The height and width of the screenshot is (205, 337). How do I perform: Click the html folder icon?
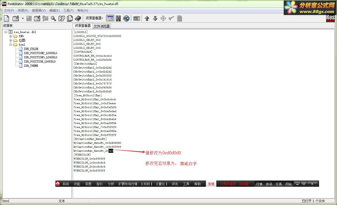tap(15, 45)
